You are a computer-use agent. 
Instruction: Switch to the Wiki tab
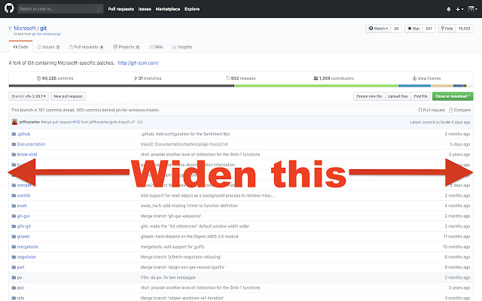tap(156, 47)
